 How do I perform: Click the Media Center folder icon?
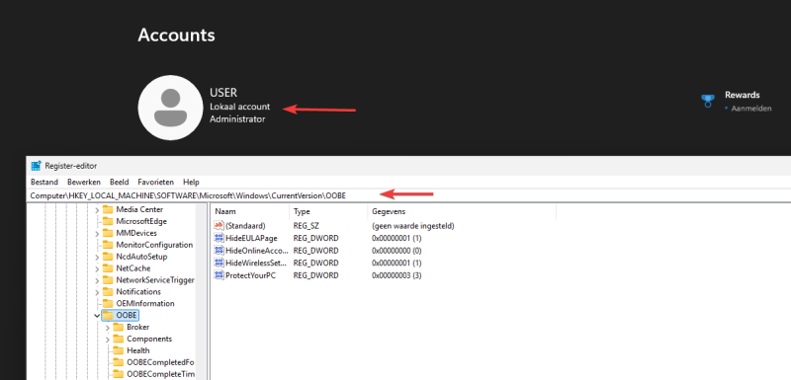(108, 209)
